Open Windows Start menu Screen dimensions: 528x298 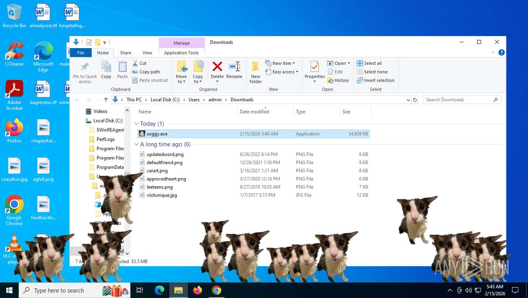[x=9, y=290]
